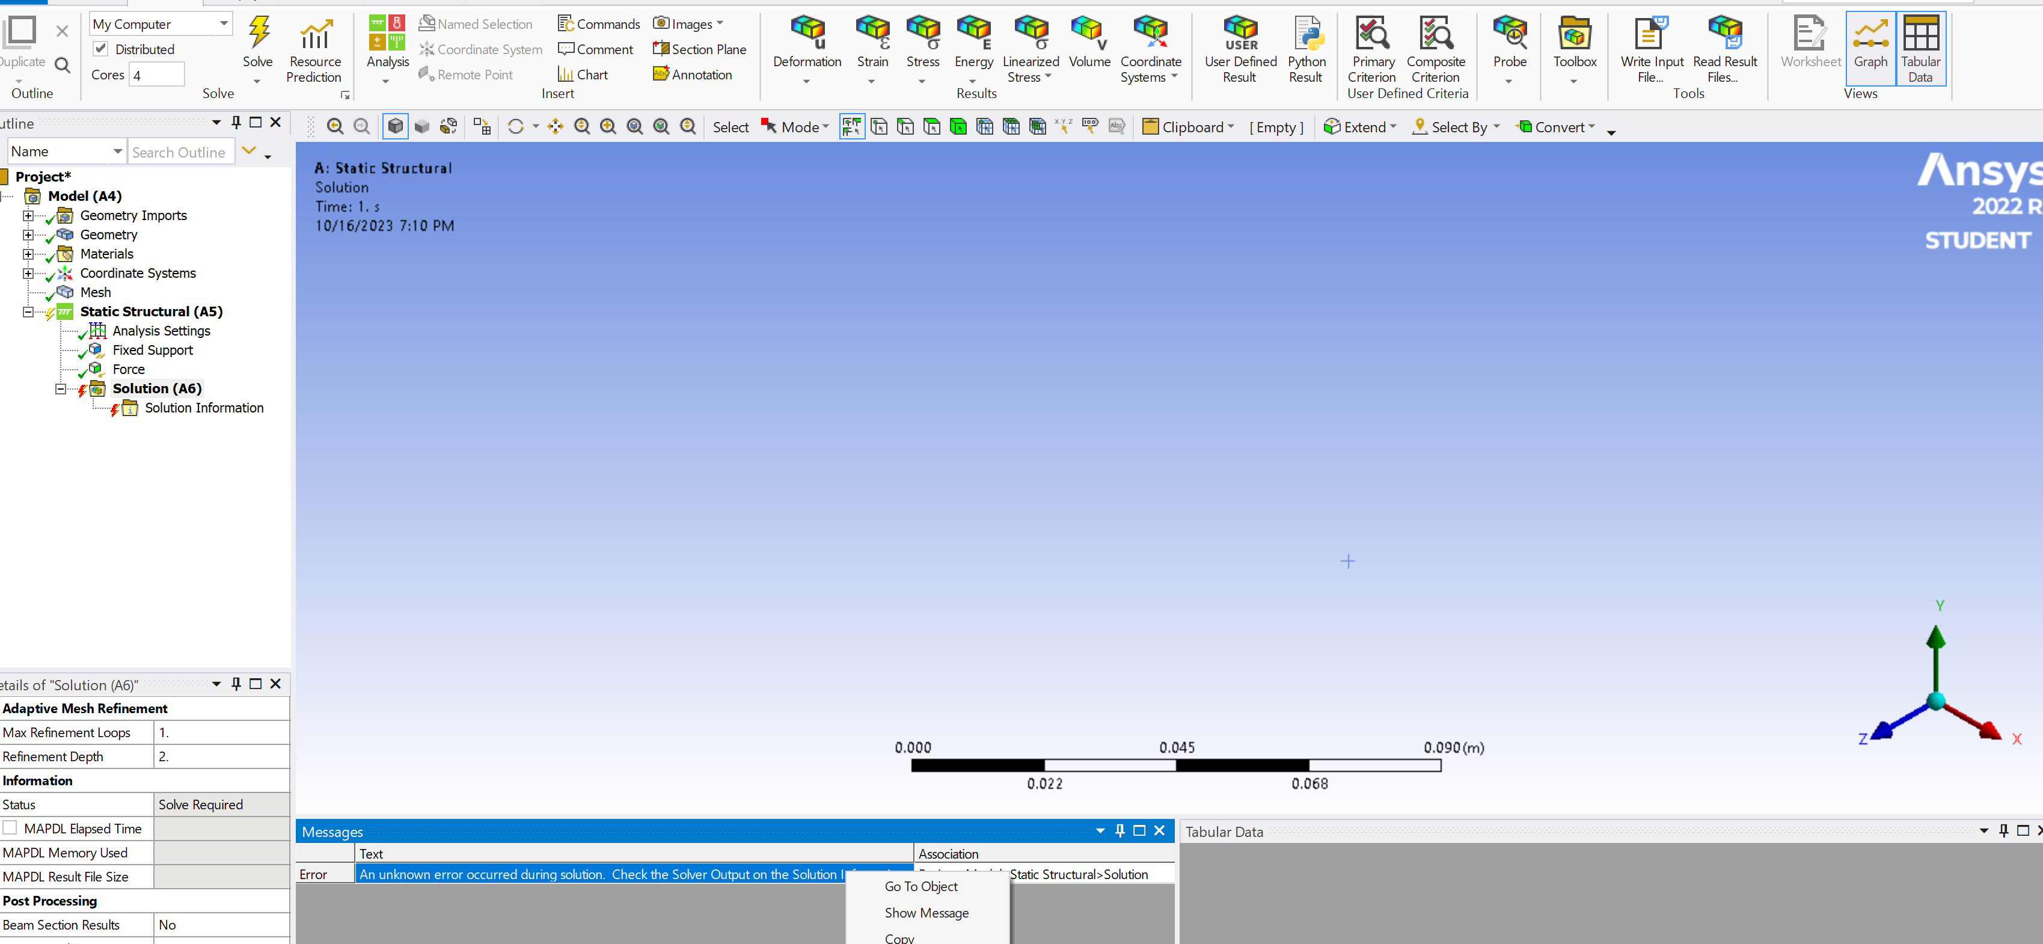Choose Go To Object in context menu
The width and height of the screenshot is (2043, 944).
point(920,886)
